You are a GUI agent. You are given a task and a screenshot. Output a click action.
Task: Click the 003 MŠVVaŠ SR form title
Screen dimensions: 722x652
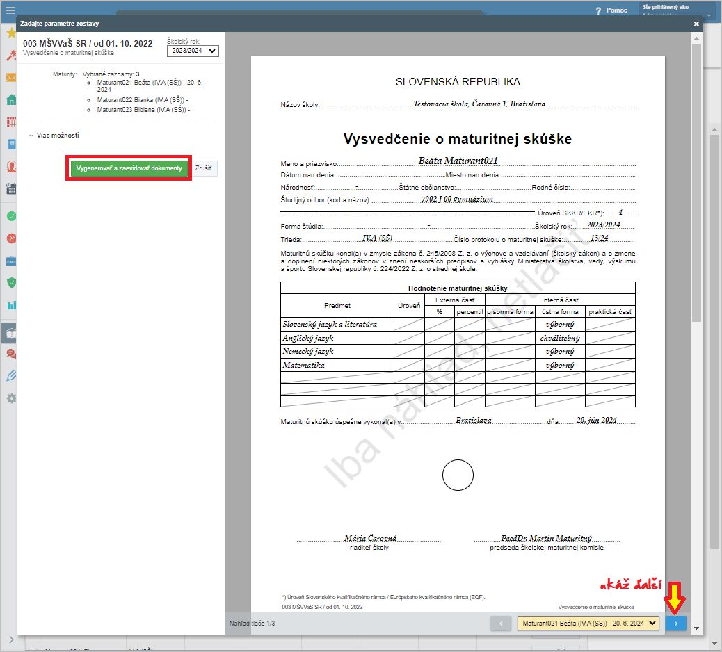click(x=88, y=44)
